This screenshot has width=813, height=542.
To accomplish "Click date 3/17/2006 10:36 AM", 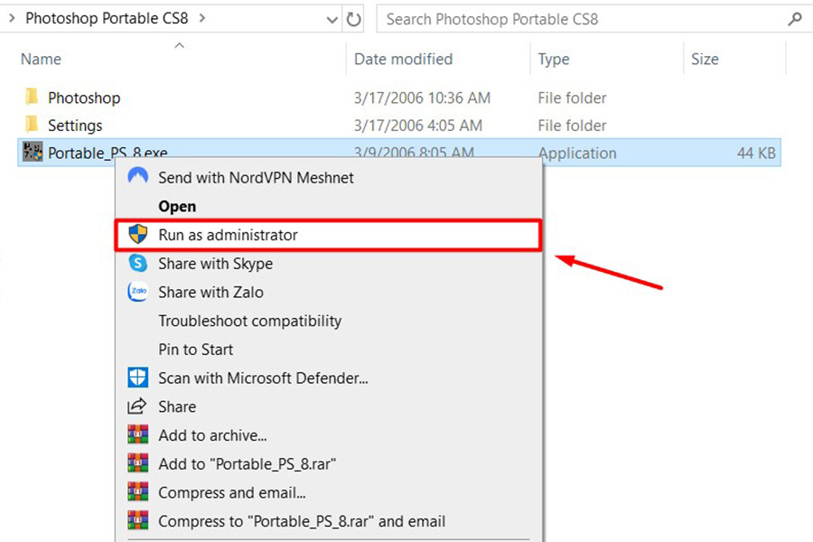I will tap(422, 98).
